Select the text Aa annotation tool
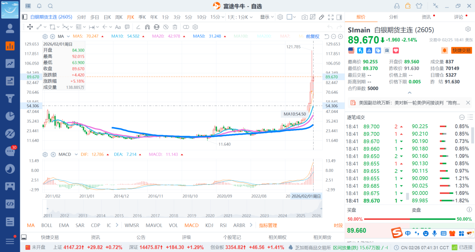Image resolution: width=475 pixels, height=252 pixels. tap(118, 27)
